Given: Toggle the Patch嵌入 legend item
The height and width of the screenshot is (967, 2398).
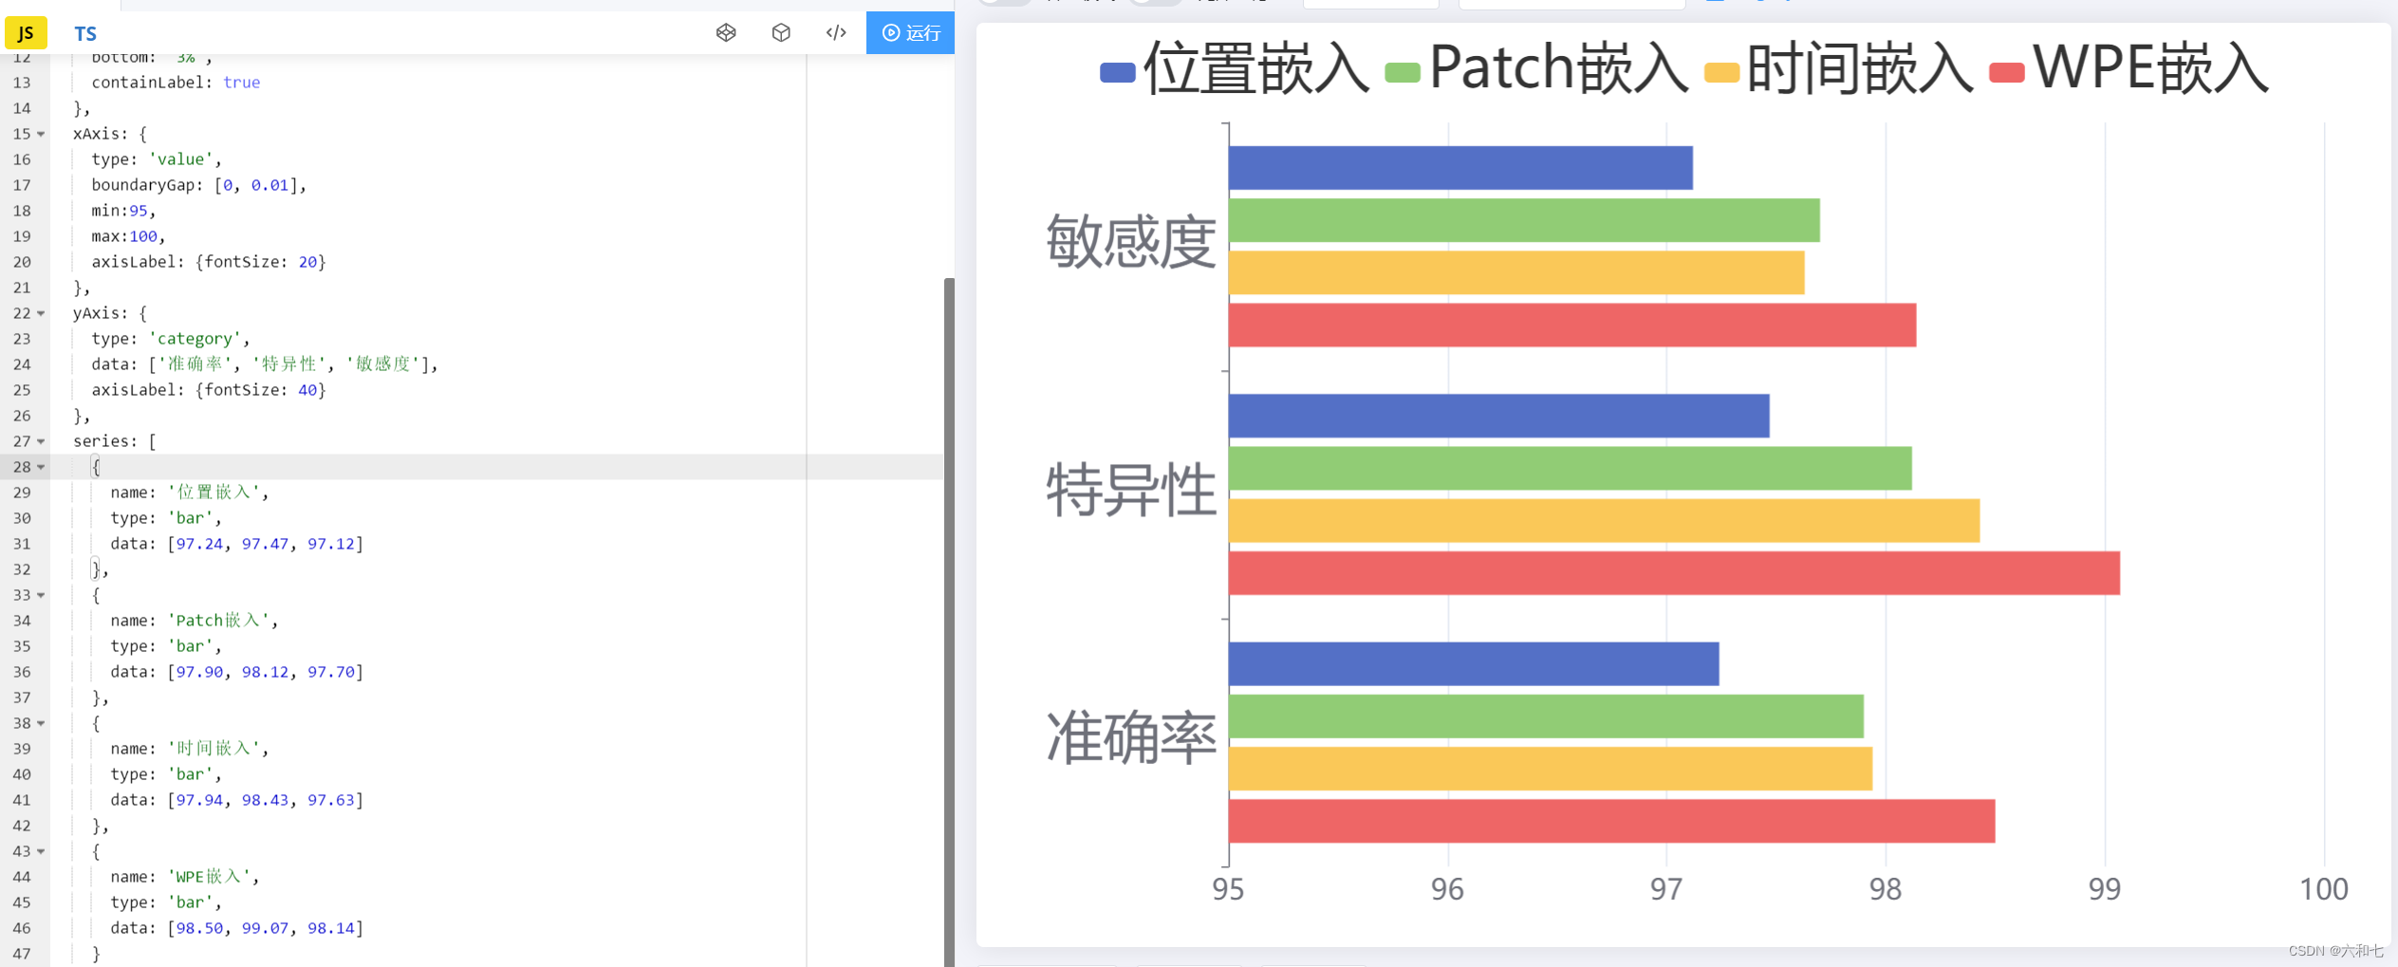Looking at the screenshot, I should pos(1536,69).
